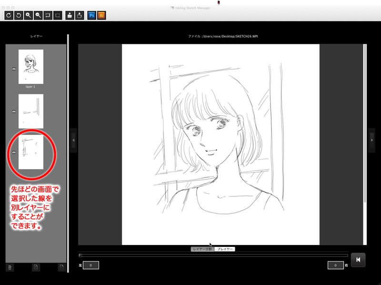Collapse the layer panel with left arrow

tap(73, 140)
